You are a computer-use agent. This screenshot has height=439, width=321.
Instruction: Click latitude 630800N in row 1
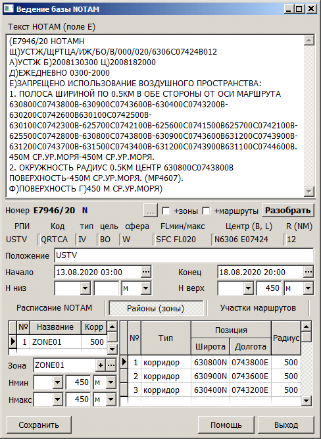tap(210, 363)
